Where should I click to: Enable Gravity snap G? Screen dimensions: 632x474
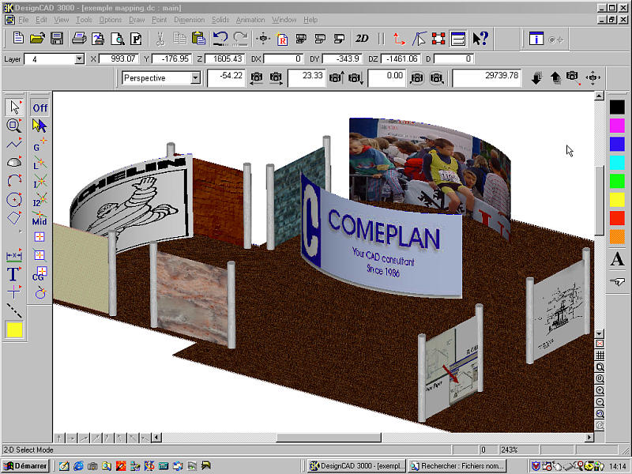[x=39, y=145]
